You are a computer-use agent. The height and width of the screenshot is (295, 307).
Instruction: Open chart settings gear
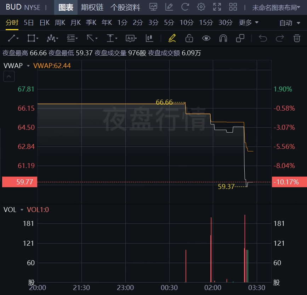201,7
